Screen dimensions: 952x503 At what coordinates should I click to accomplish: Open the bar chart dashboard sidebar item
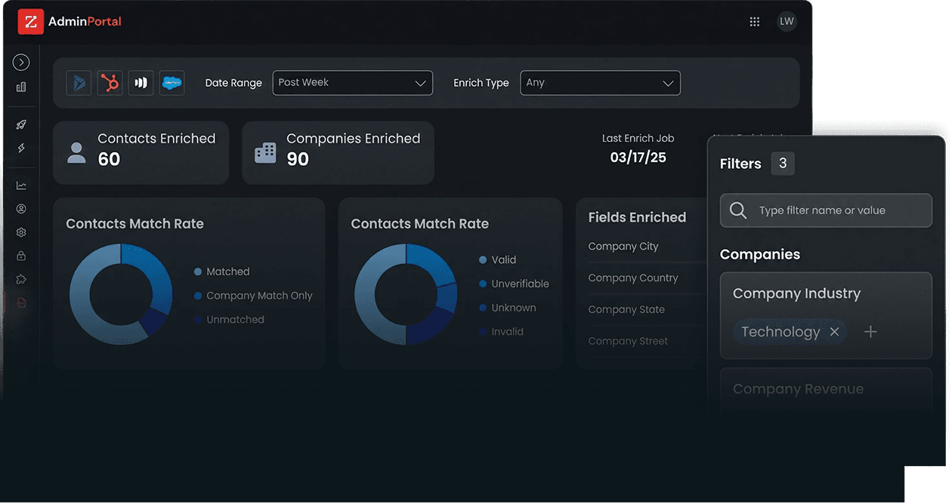pyautogui.click(x=21, y=87)
